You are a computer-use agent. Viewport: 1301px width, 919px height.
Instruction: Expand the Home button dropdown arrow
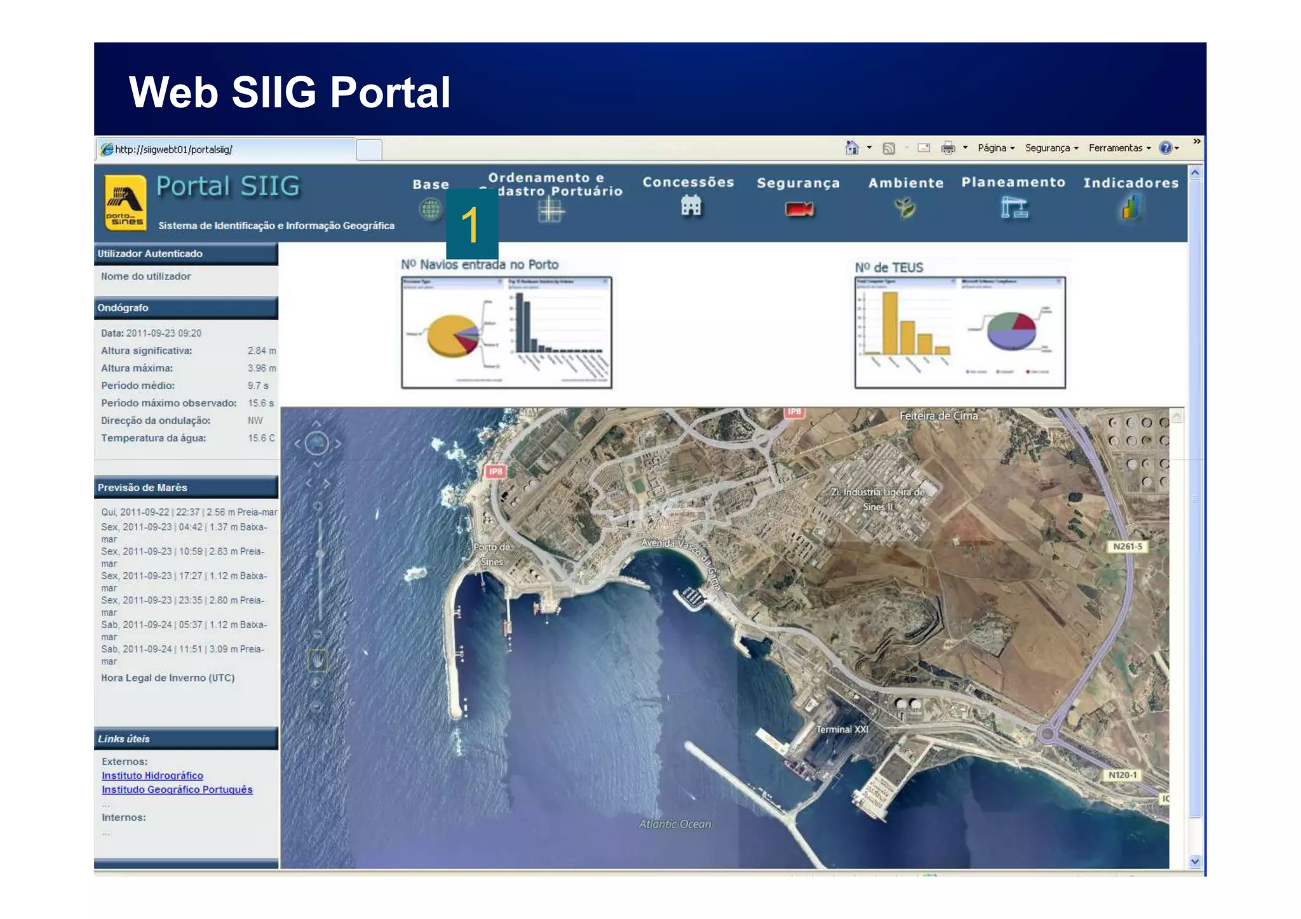[x=869, y=148]
